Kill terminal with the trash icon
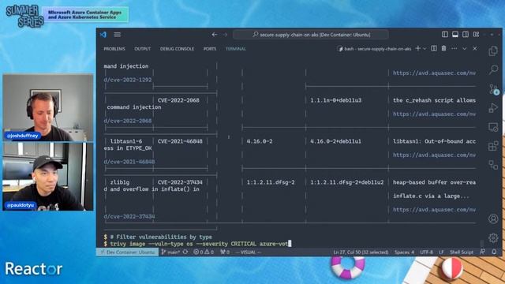Screen dimensions: 505x284 (443, 49)
